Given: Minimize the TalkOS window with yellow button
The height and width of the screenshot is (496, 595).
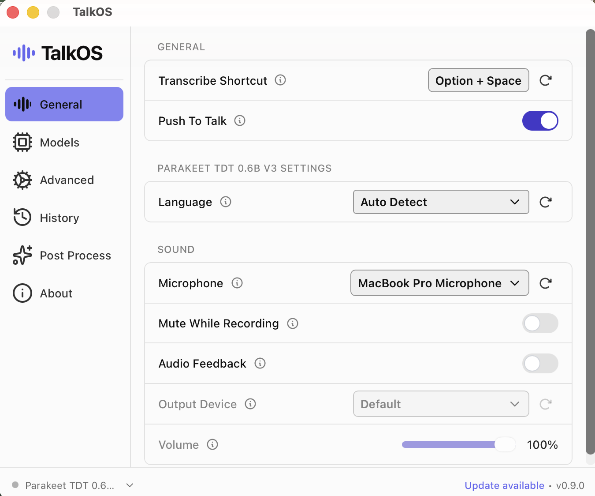Looking at the screenshot, I should pyautogui.click(x=33, y=12).
